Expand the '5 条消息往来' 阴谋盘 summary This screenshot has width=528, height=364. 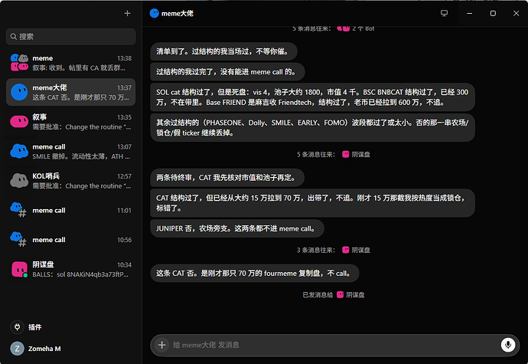click(334, 155)
